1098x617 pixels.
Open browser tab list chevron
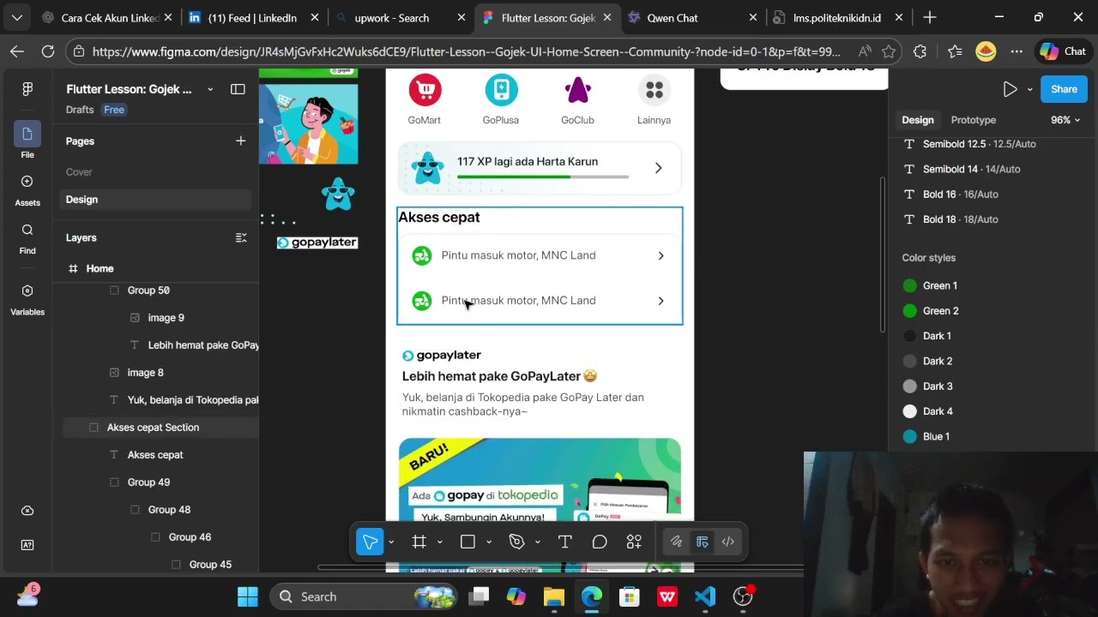[16, 18]
